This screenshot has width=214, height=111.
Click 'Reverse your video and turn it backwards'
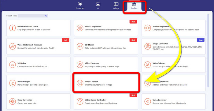coord(169,103)
